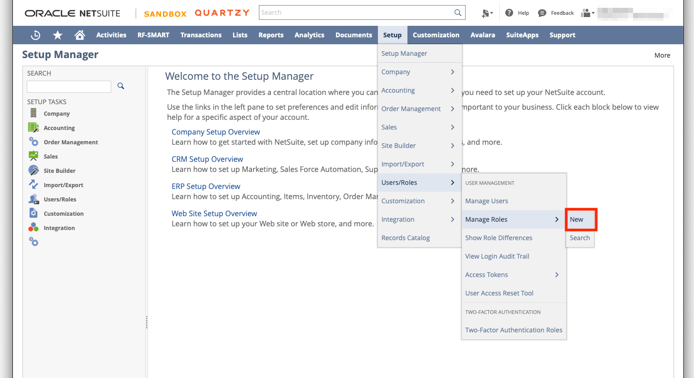Screen dimensions: 694x378
Task: Open the change roles user icon
Action: tap(587, 13)
